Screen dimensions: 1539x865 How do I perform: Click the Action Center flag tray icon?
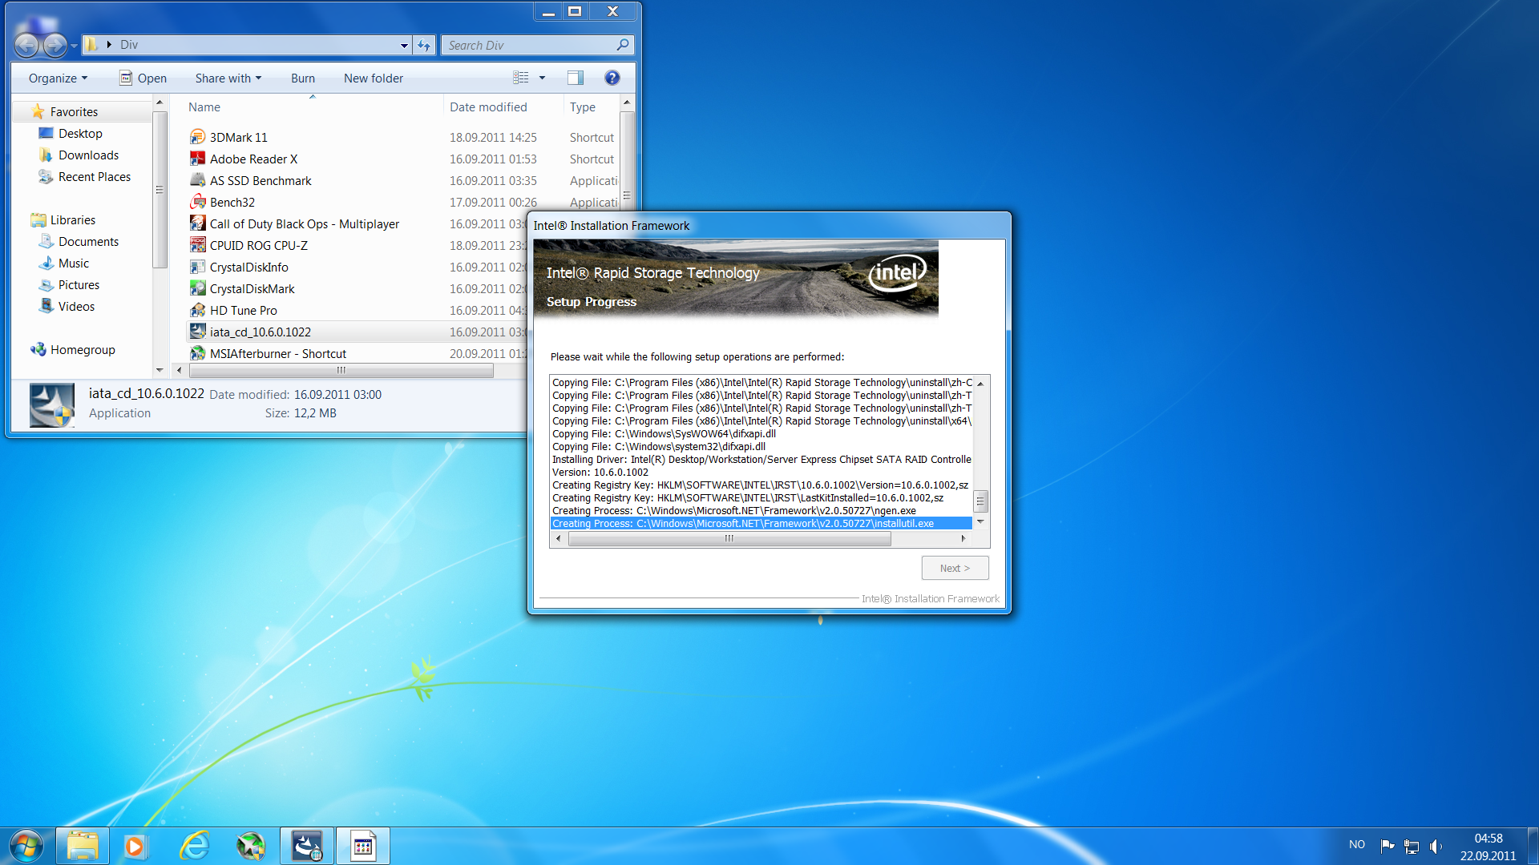[x=1388, y=846]
